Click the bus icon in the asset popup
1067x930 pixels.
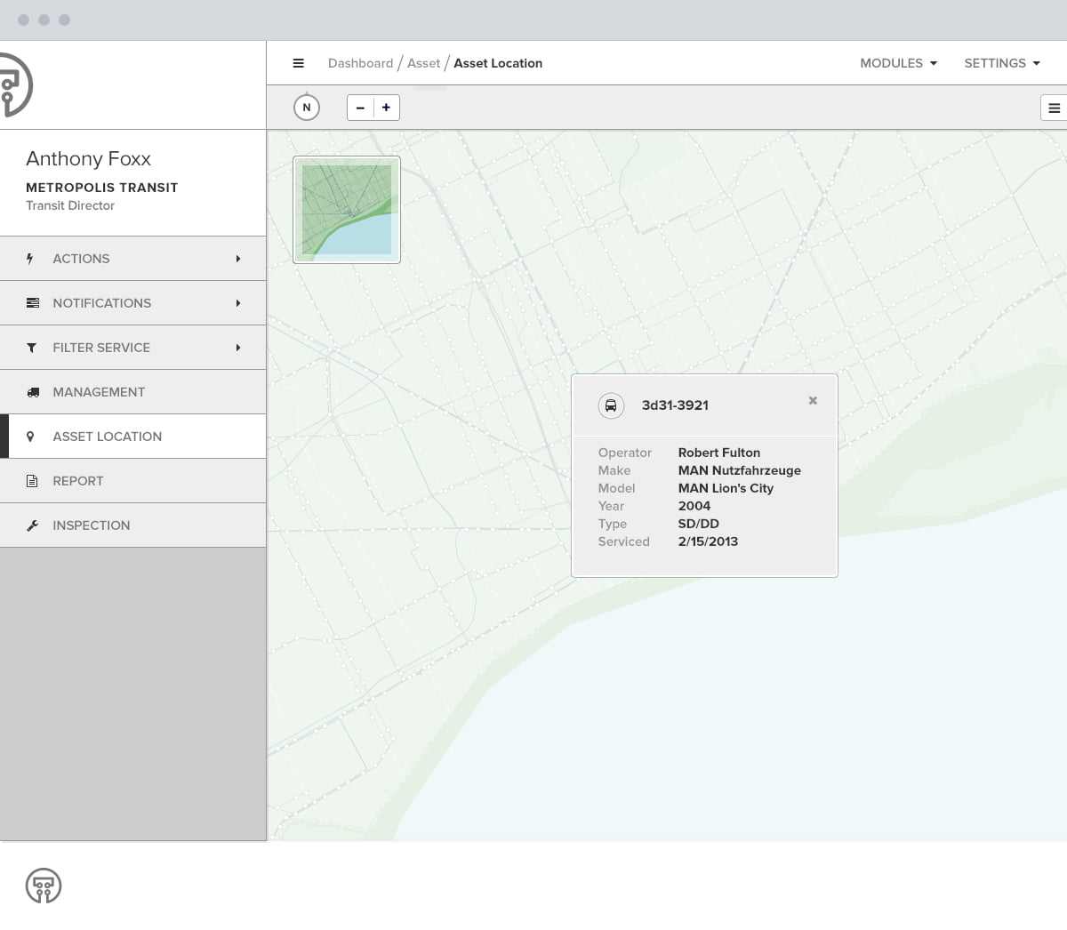(x=611, y=405)
